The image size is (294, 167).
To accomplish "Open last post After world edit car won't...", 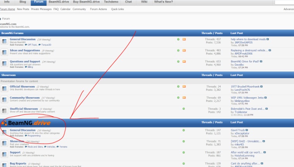I will [x=246, y=152].
